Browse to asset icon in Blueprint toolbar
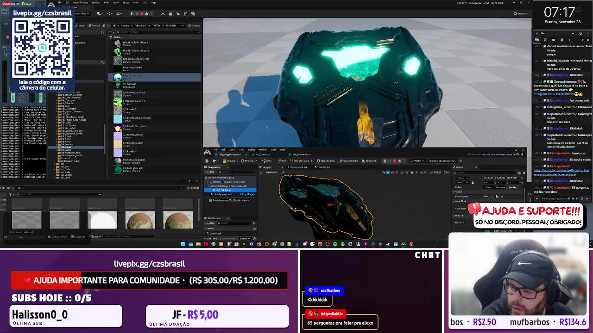This screenshot has height=333, width=593. (214, 161)
